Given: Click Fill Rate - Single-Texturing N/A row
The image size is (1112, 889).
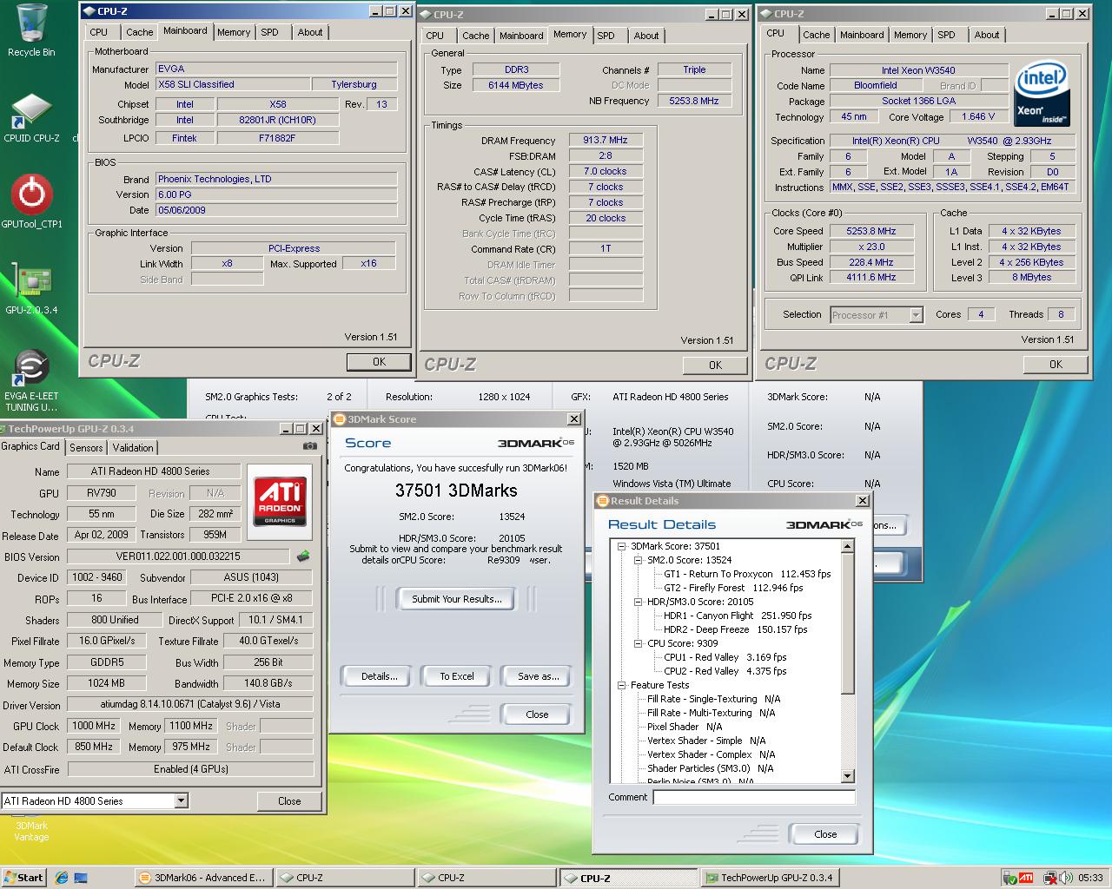Looking at the screenshot, I should (x=713, y=699).
